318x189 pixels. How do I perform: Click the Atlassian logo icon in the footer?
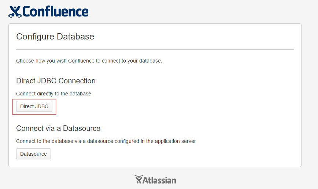click(x=138, y=179)
